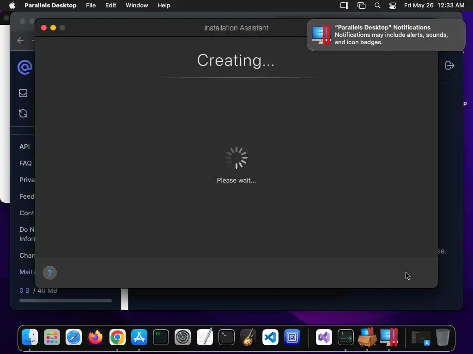Launch Safari from the Dock

click(73, 337)
